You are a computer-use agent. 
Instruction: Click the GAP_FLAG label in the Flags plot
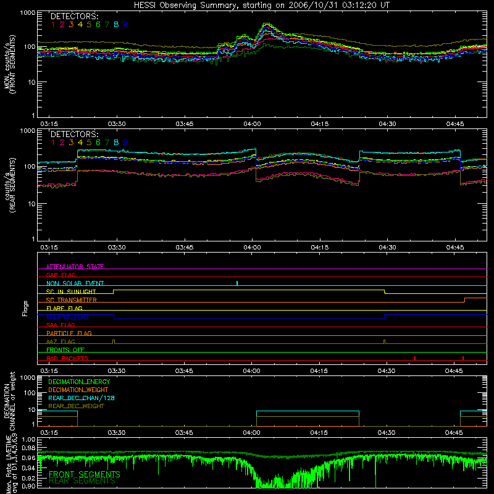[61, 275]
